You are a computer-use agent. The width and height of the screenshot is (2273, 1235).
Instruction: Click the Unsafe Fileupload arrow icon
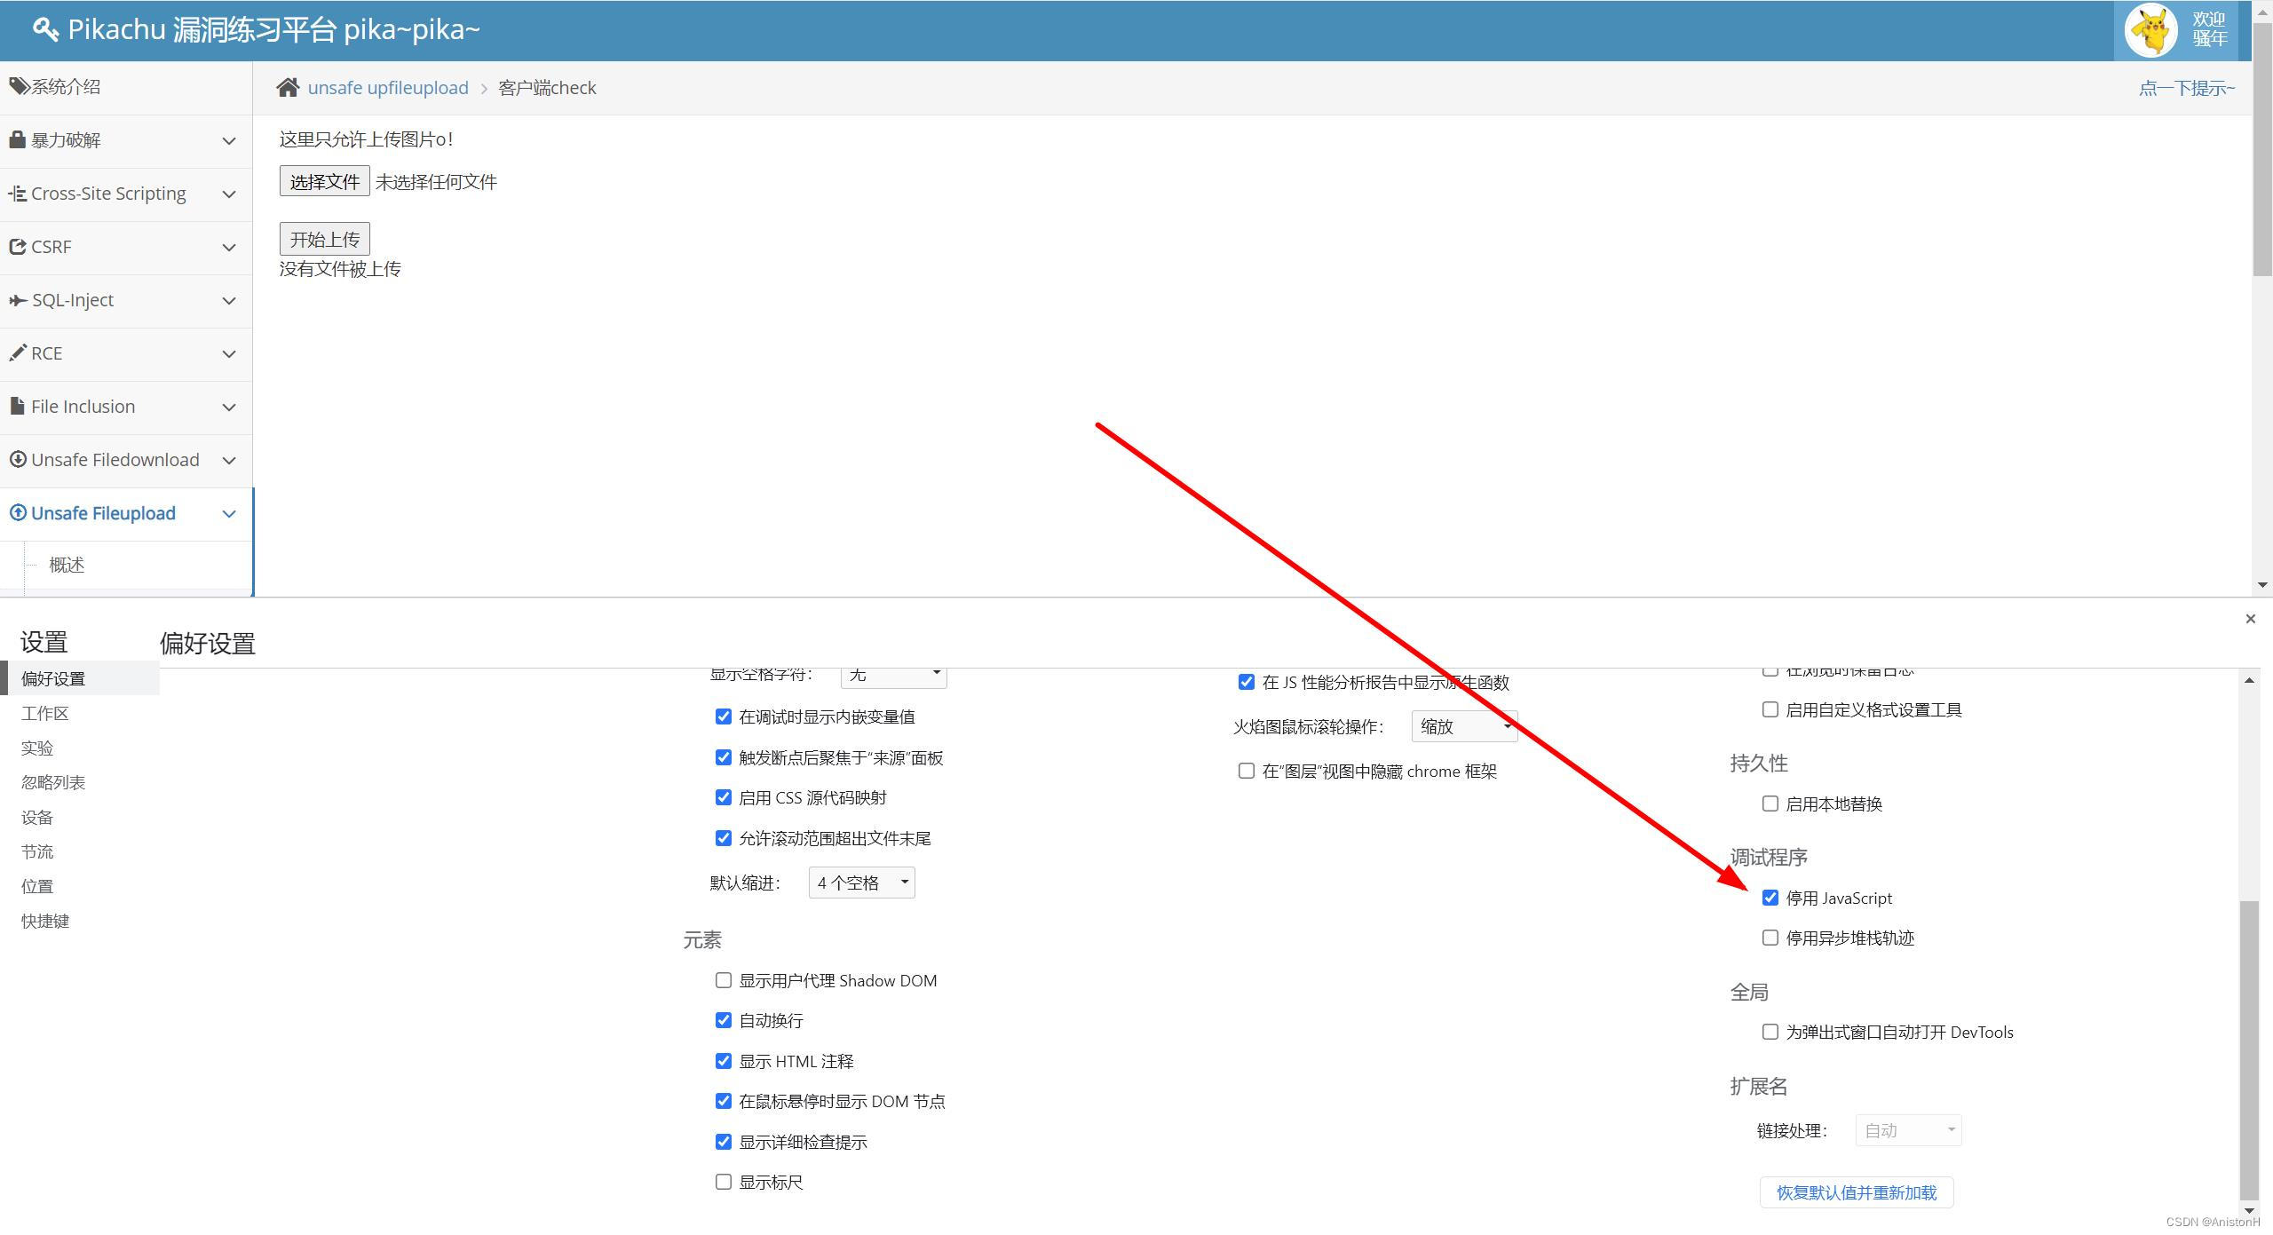click(x=18, y=512)
